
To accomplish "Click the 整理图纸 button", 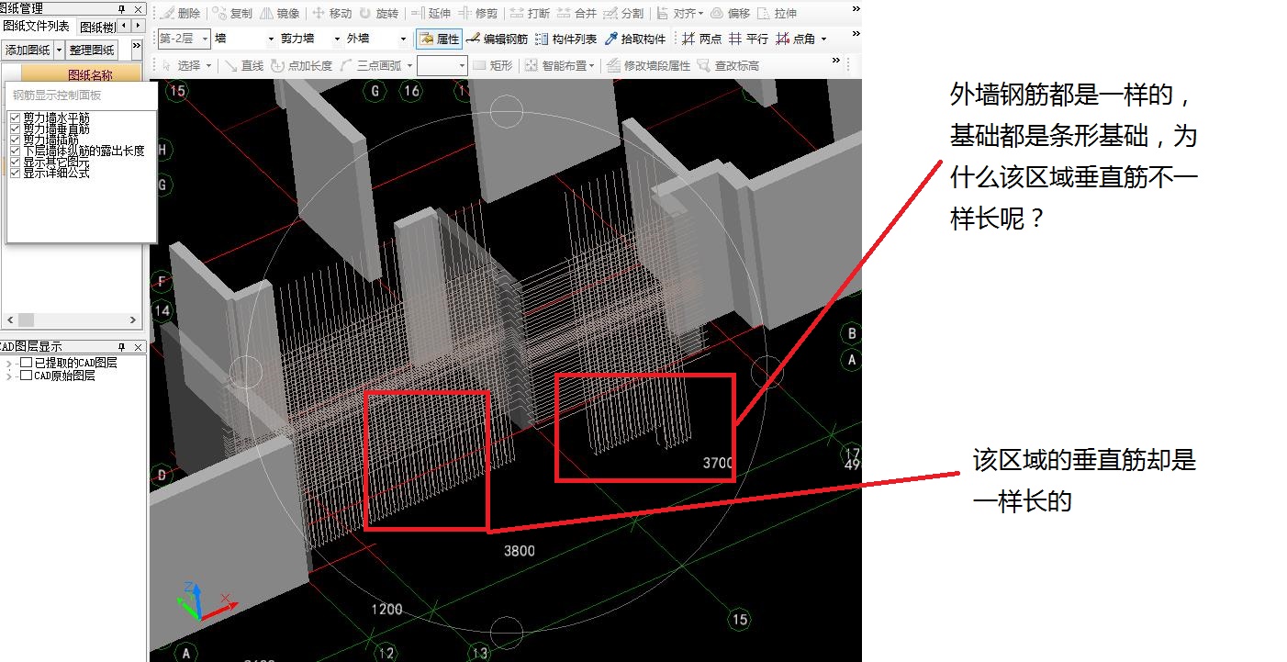I will point(92,50).
